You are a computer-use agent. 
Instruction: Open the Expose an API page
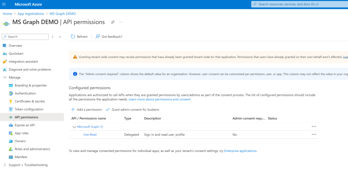point(24,125)
